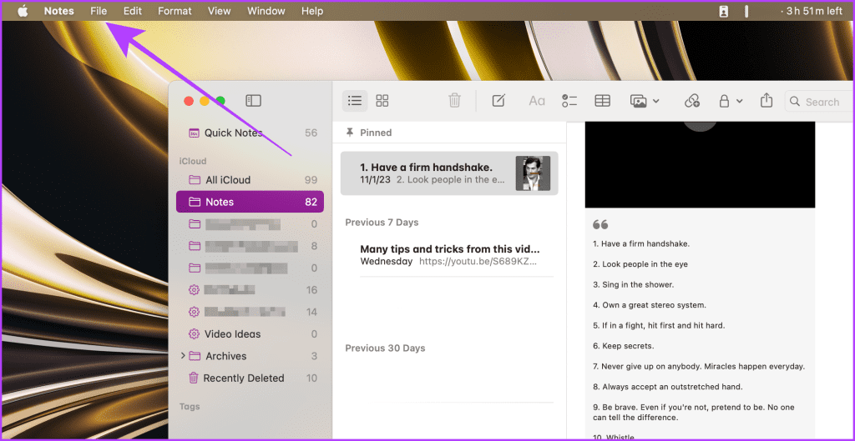Insert a table into the note
This screenshot has height=441, width=855.
coord(602,101)
